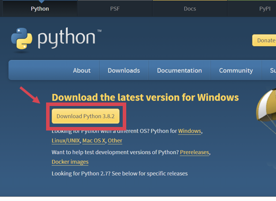Click the Python logo icon

[22, 38]
